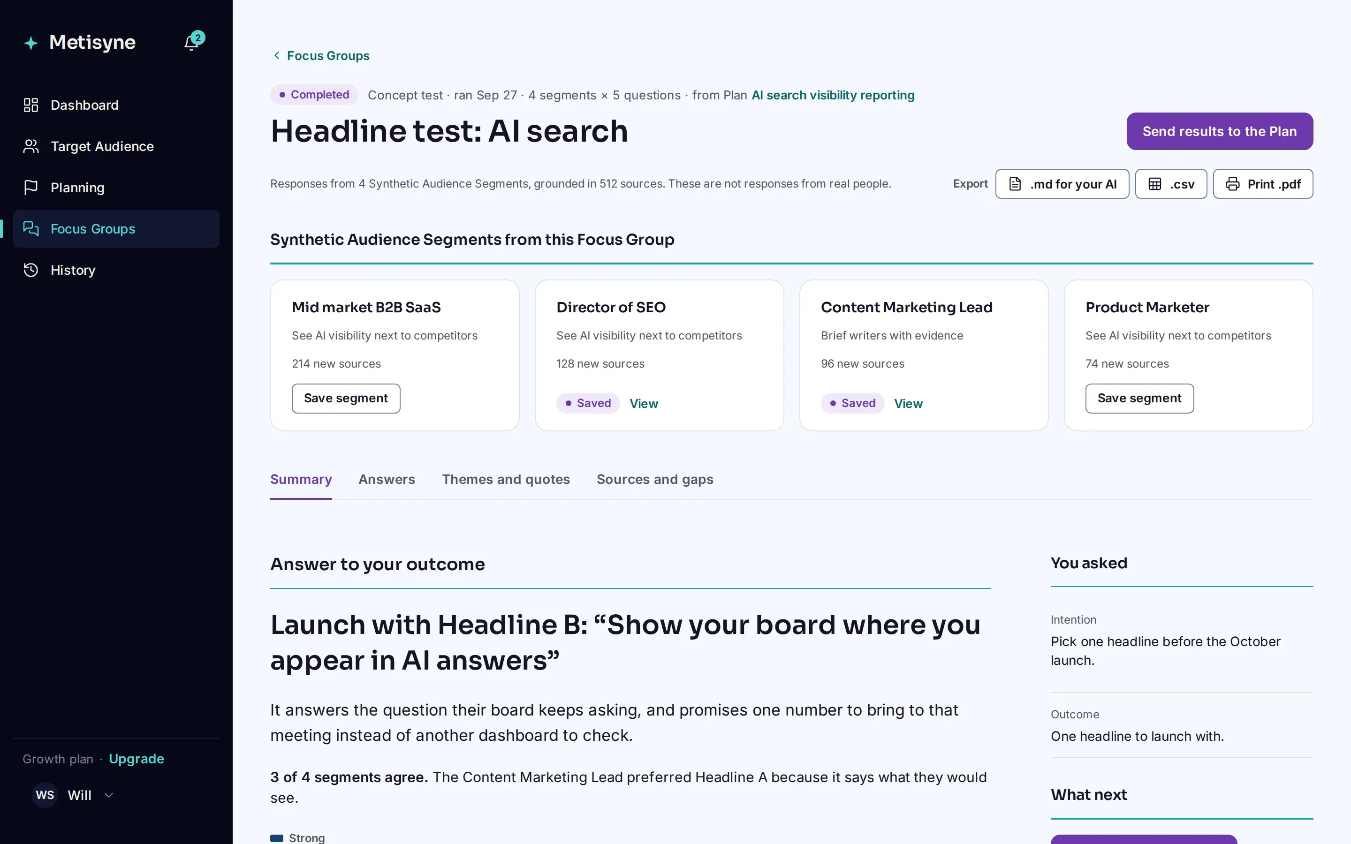Click the document icon in .md export
Viewport: 1351px width, 844px height.
pos(1015,184)
